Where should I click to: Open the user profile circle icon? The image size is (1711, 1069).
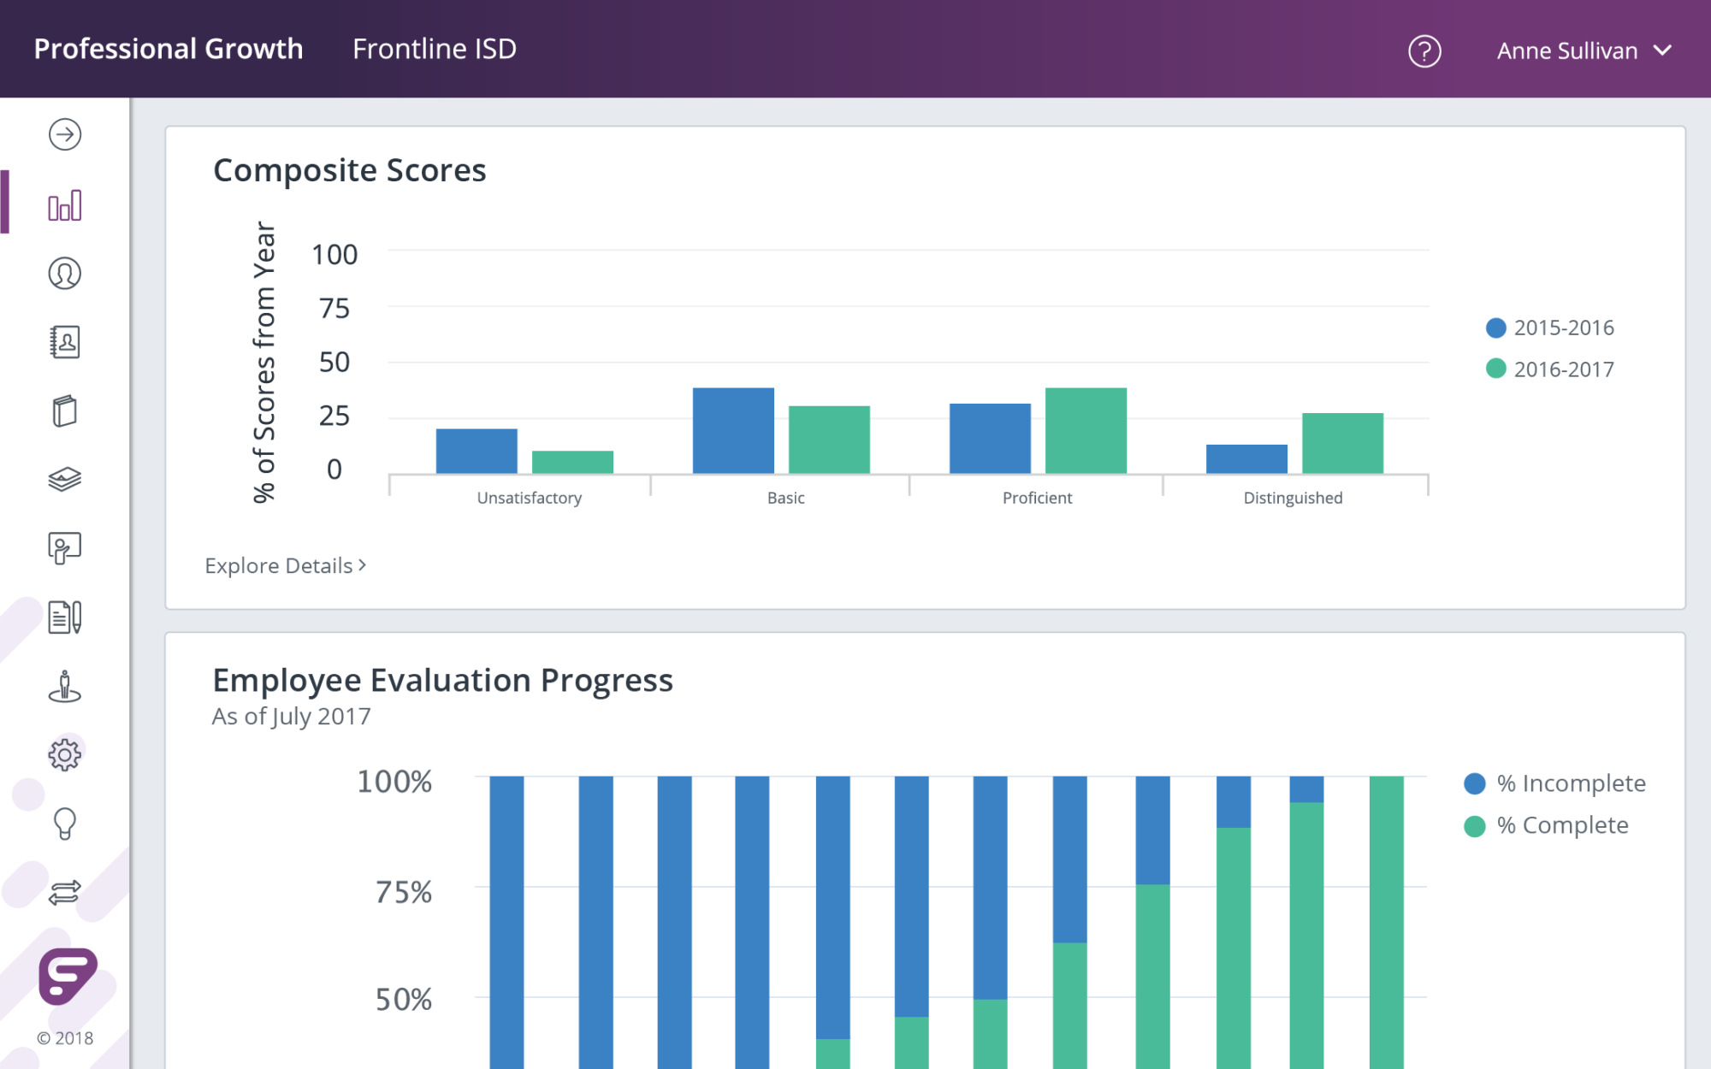[x=65, y=274]
